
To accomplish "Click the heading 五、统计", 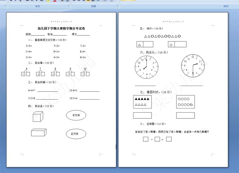I will (152, 28).
